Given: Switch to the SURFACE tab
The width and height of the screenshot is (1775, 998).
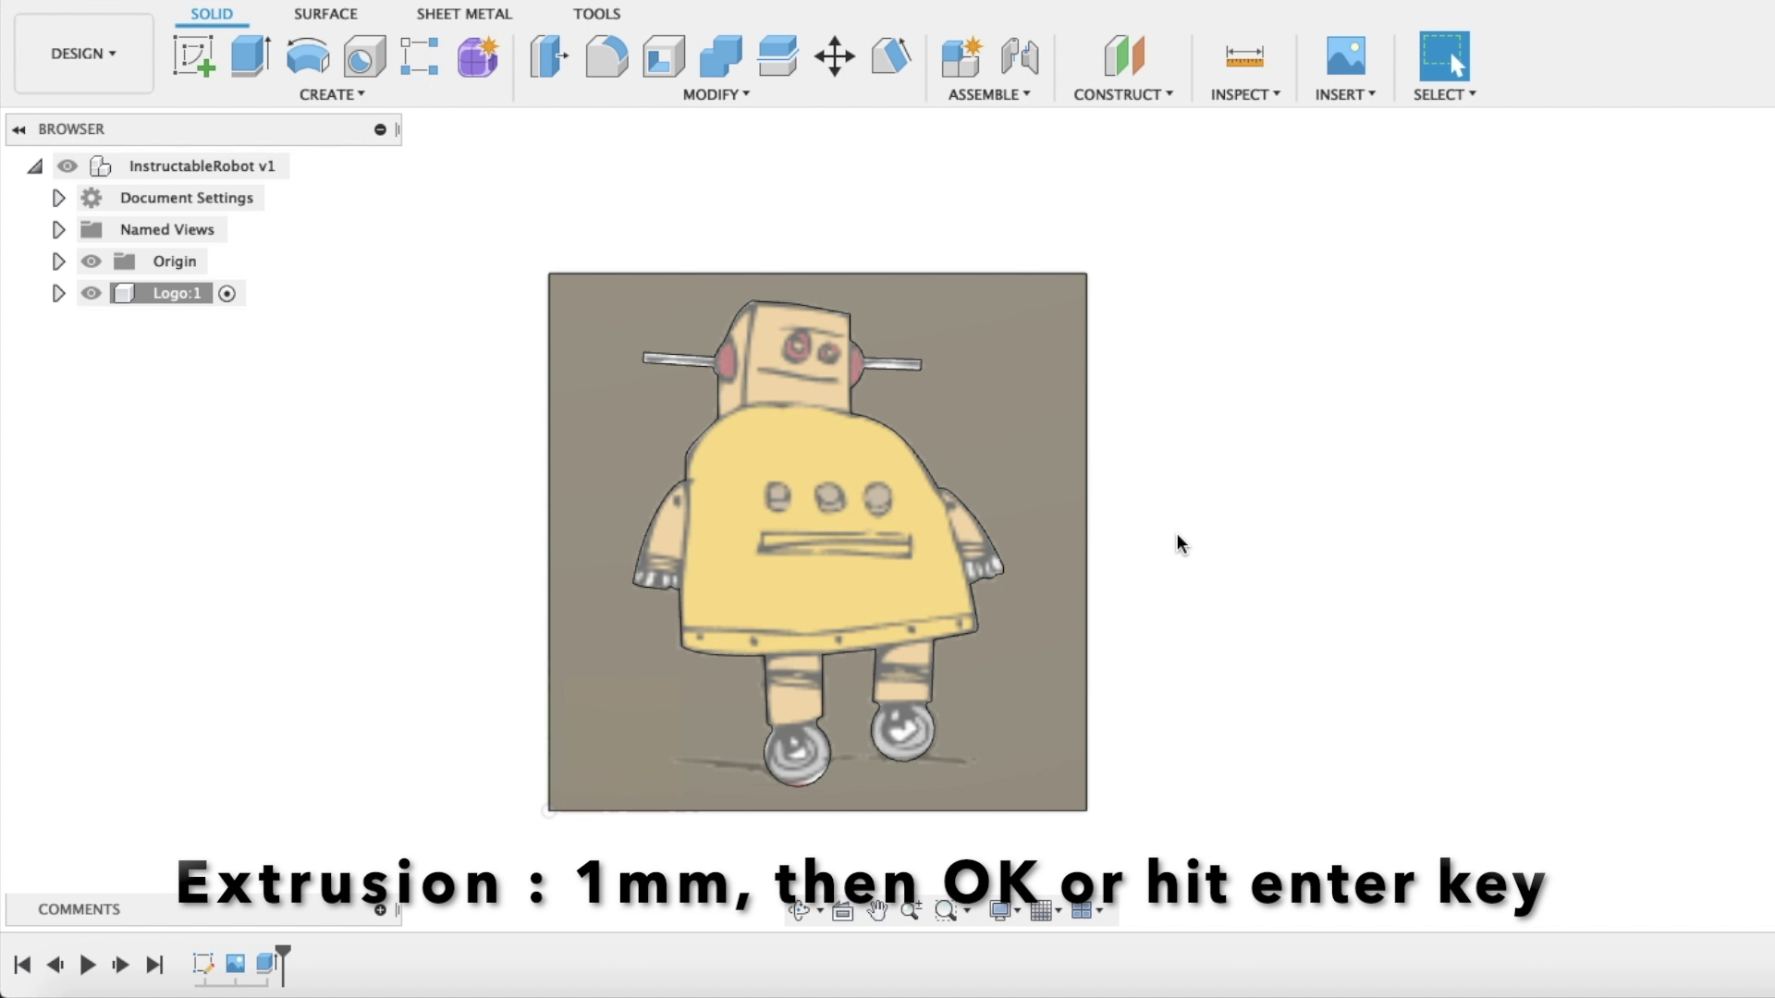Looking at the screenshot, I should [x=325, y=14].
